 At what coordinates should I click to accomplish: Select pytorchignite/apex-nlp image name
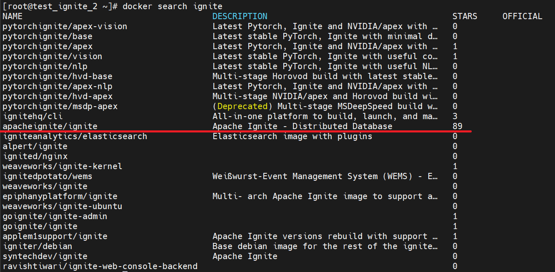click(x=57, y=86)
